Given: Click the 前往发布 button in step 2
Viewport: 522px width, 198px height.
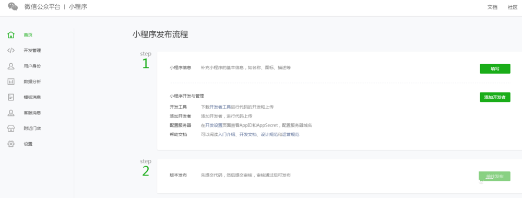Looking at the screenshot, I should (495, 177).
